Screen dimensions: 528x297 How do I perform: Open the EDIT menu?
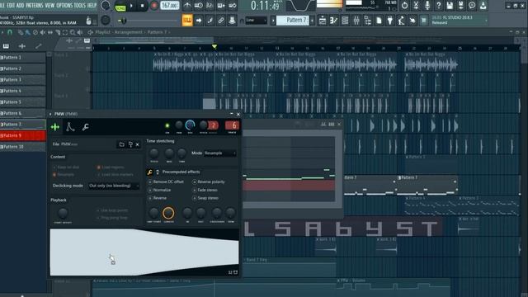click(11, 6)
